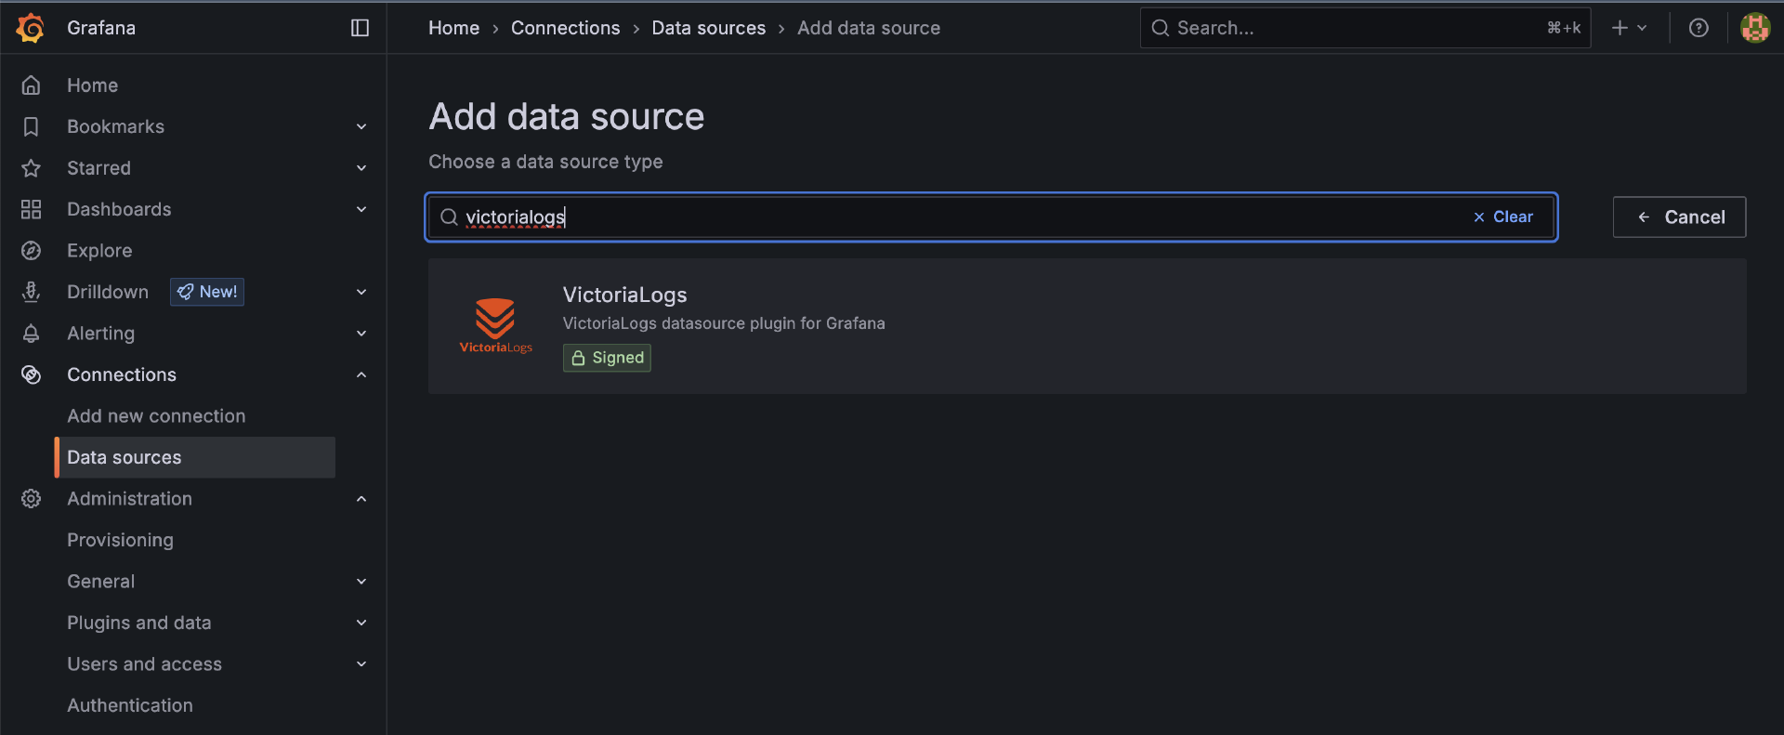Click the Alerting bell icon

tap(31, 334)
